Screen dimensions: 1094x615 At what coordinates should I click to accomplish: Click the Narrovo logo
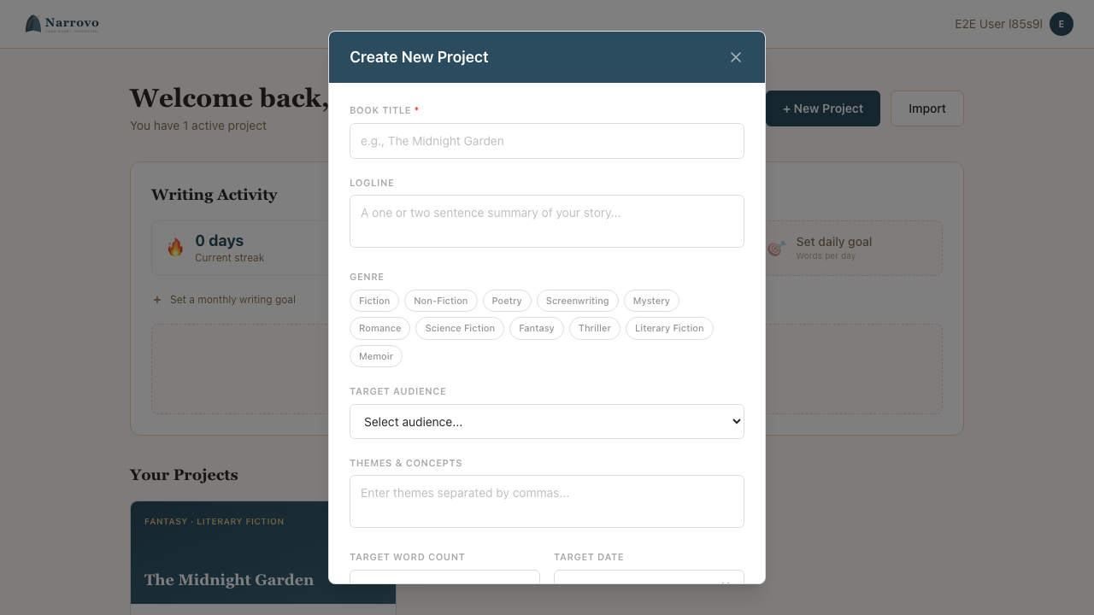coord(61,23)
